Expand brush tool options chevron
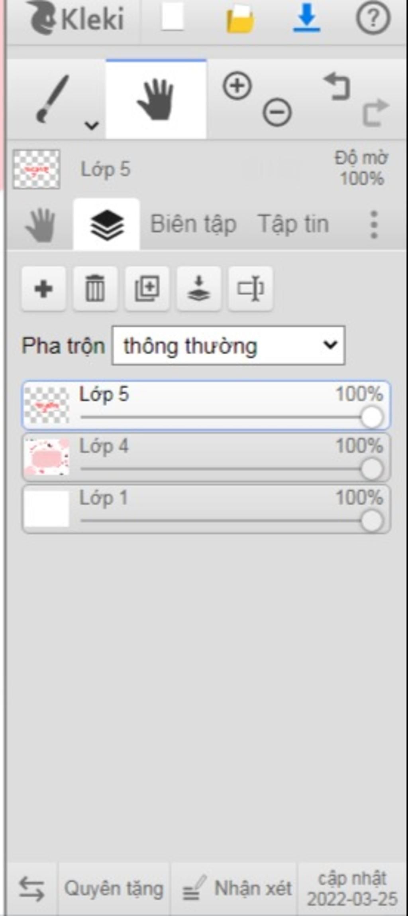Image resolution: width=408 pixels, height=916 pixels. (x=92, y=126)
